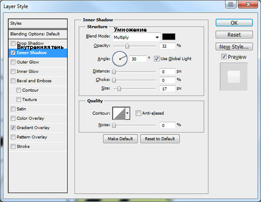Screen dimensions: 261x202
Task: Click the Angle dial control
Action: tap(120, 59)
